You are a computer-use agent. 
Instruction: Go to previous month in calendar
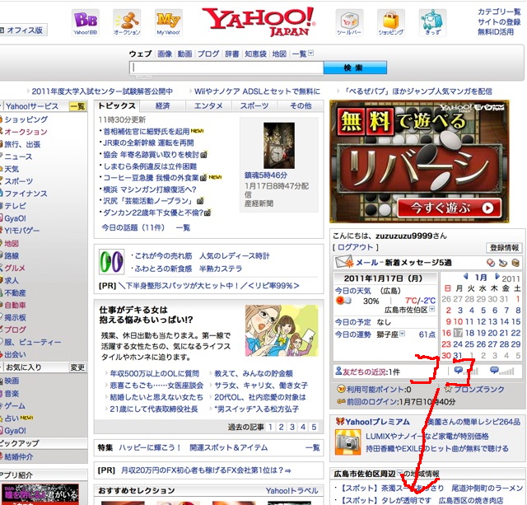(x=466, y=276)
